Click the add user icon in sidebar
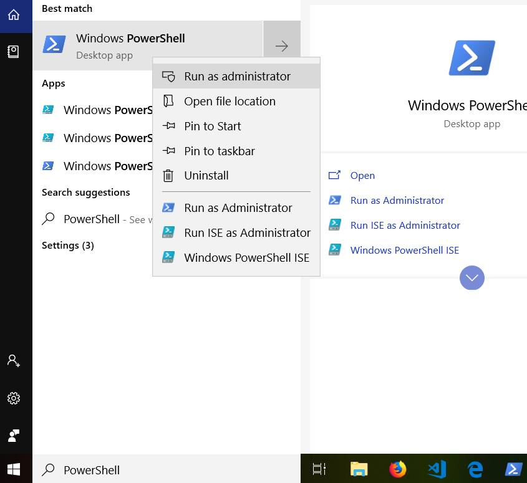Screen dimensions: 527x483 (x=14, y=361)
